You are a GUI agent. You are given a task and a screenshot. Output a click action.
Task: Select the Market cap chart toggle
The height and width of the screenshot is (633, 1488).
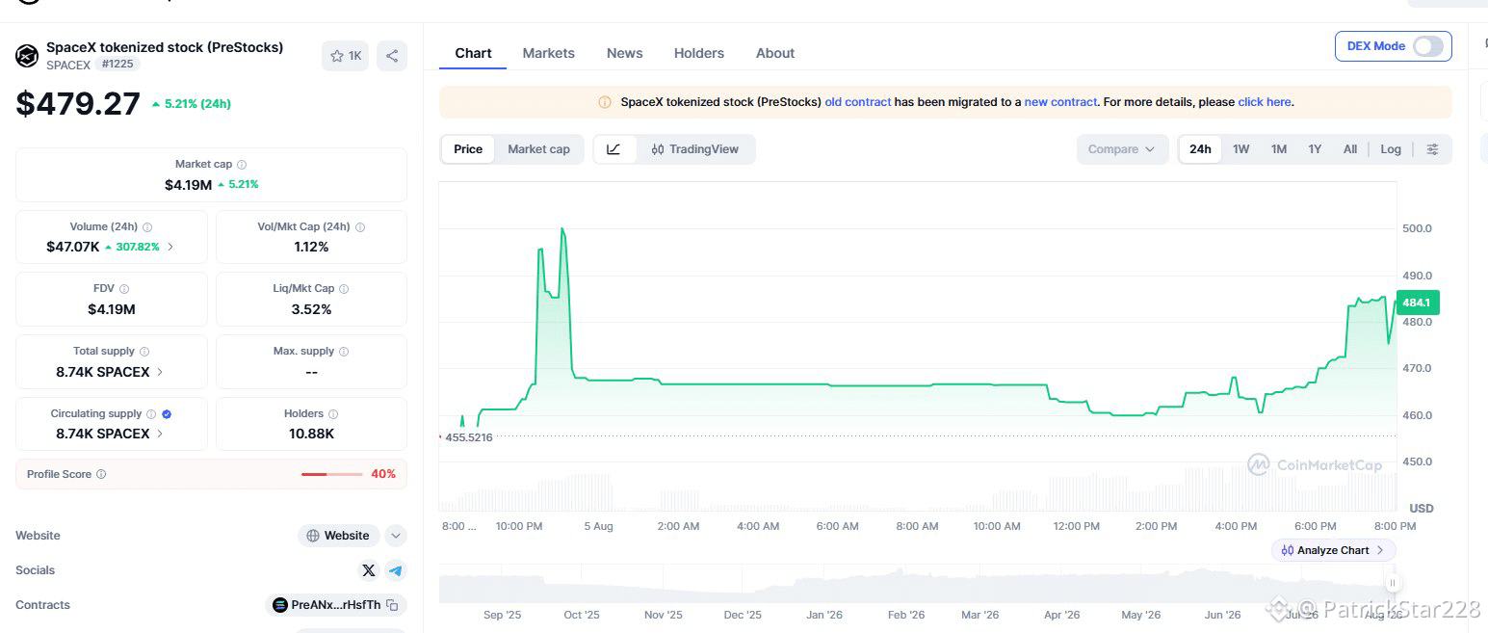pos(538,149)
